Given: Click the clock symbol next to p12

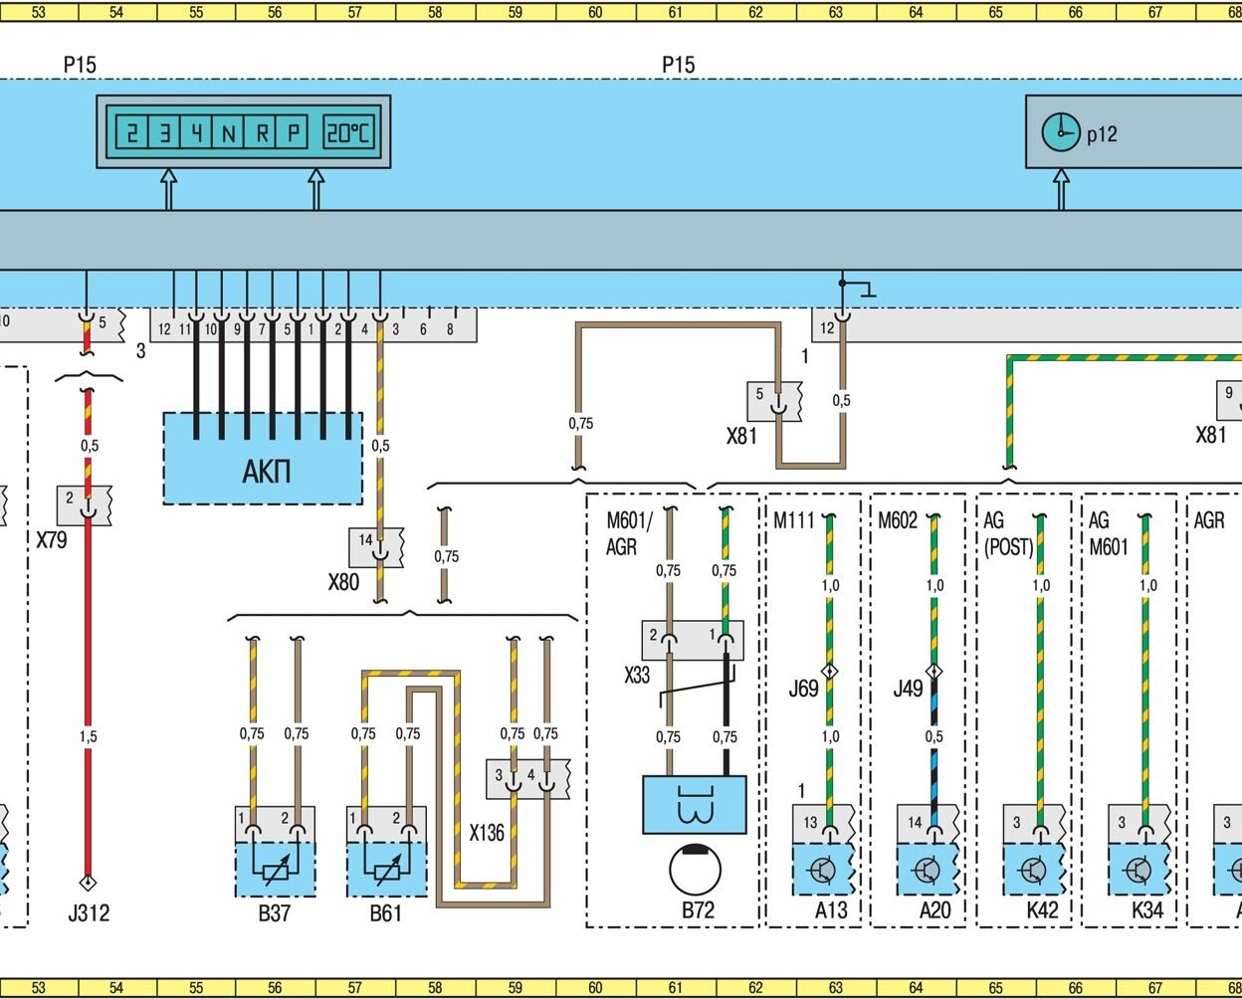Looking at the screenshot, I should (x=1060, y=132).
